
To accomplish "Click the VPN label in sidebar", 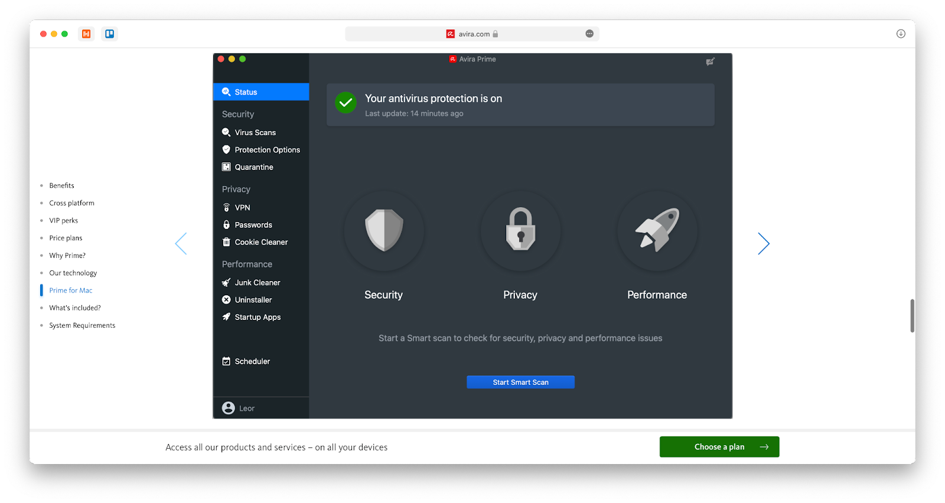I will click(243, 207).
